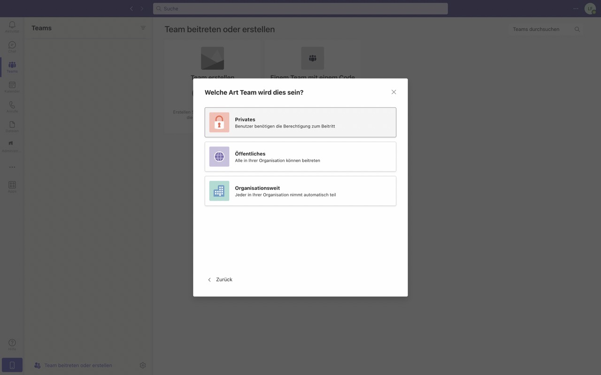
Task: Click the mobile app download icon
Action: [x=12, y=365]
